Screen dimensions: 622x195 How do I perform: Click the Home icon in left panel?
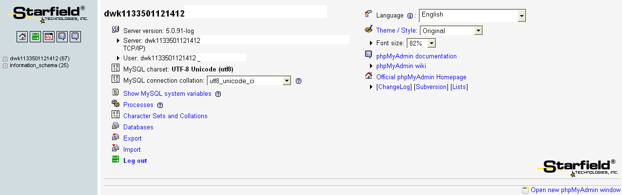22,36
